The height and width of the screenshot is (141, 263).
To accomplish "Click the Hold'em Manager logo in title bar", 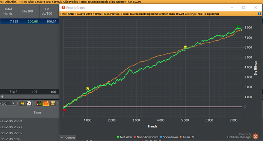I will [x=63, y=7].
